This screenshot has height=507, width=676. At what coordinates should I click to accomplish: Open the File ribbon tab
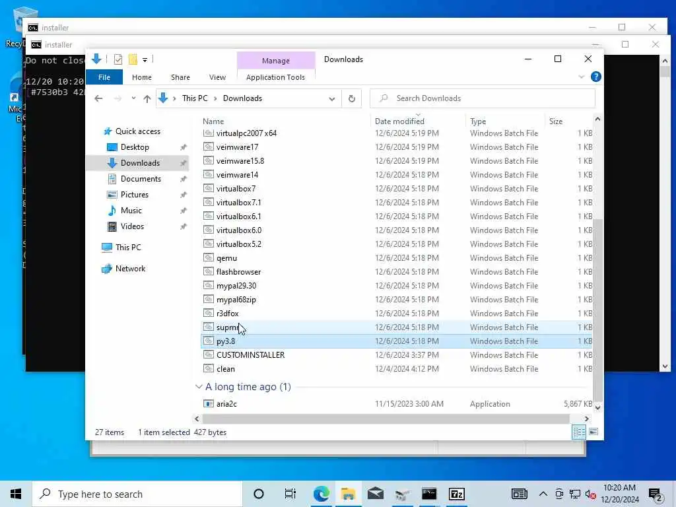[x=104, y=77]
